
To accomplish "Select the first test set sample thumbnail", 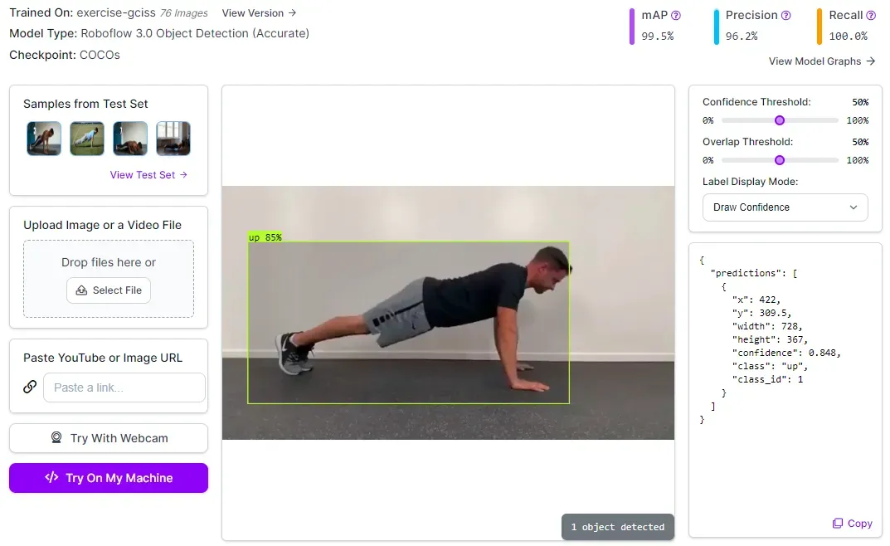I will pyautogui.click(x=44, y=139).
